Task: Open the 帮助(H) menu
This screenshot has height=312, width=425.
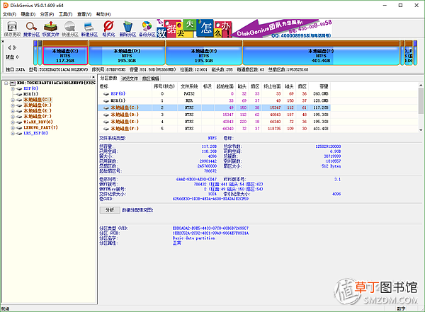Action: coord(103,14)
